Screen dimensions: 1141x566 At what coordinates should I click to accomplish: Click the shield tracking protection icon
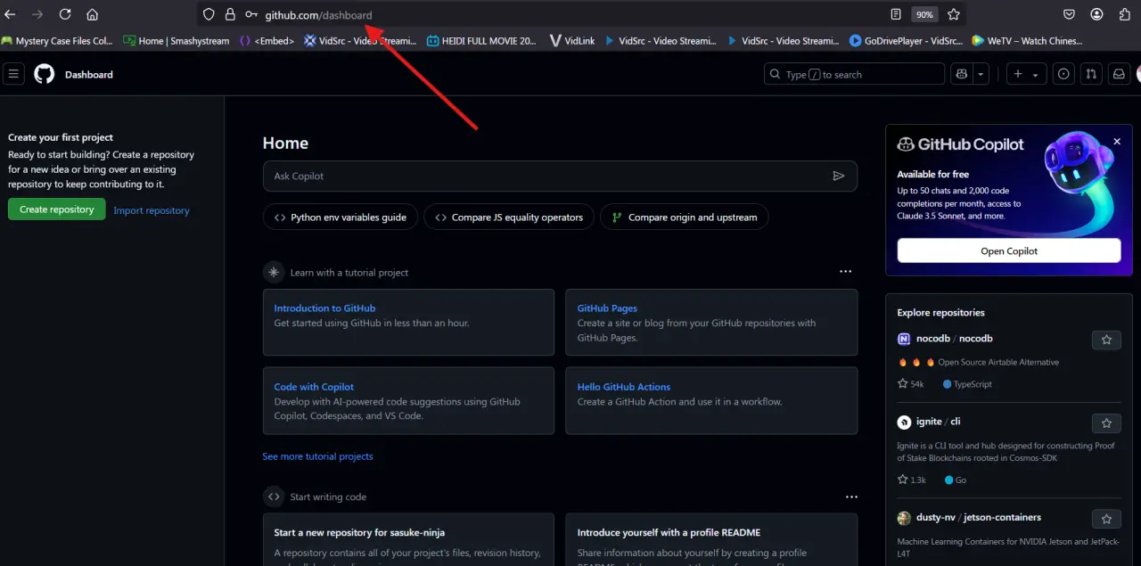coord(209,14)
